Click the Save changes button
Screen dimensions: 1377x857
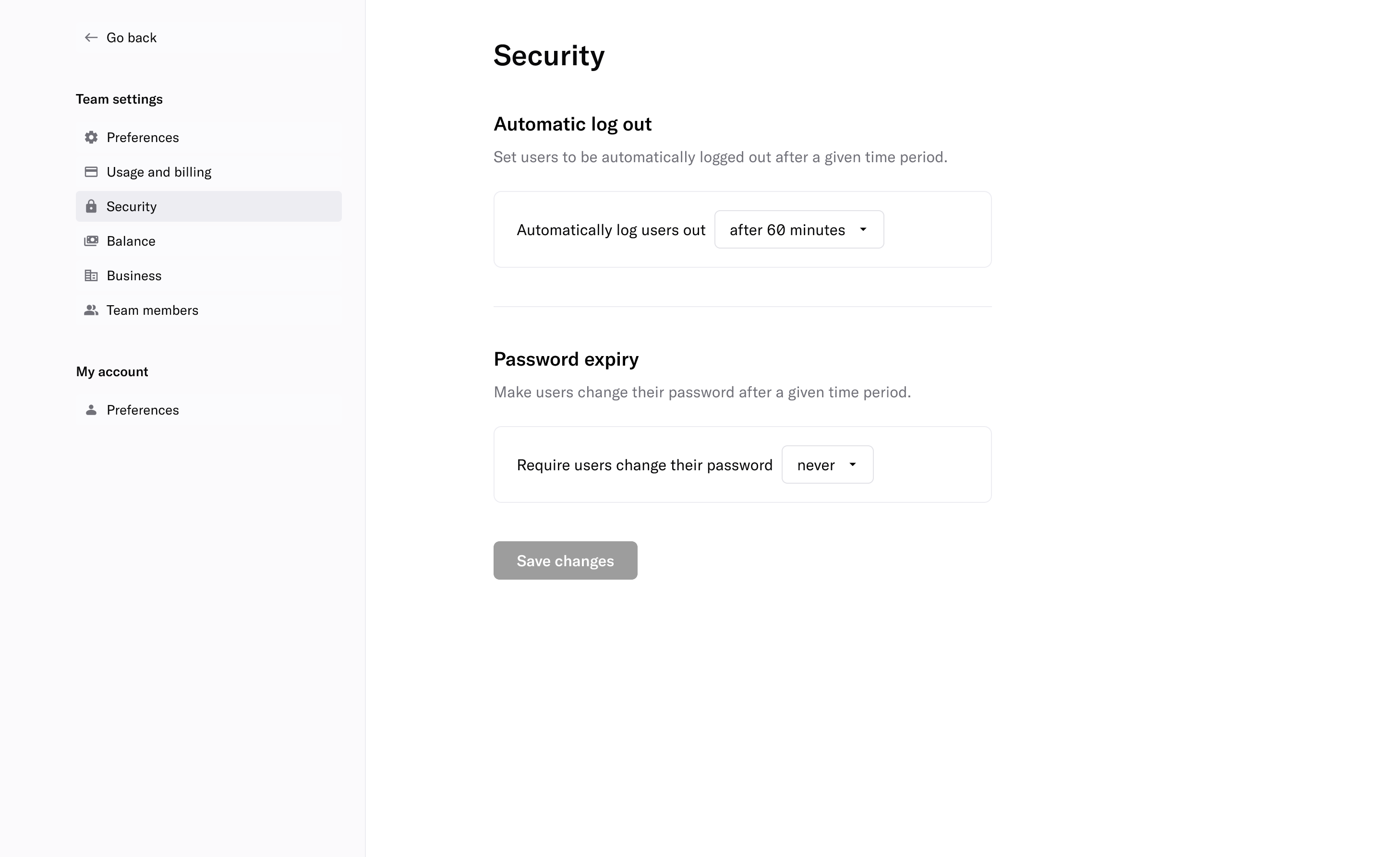(x=565, y=560)
